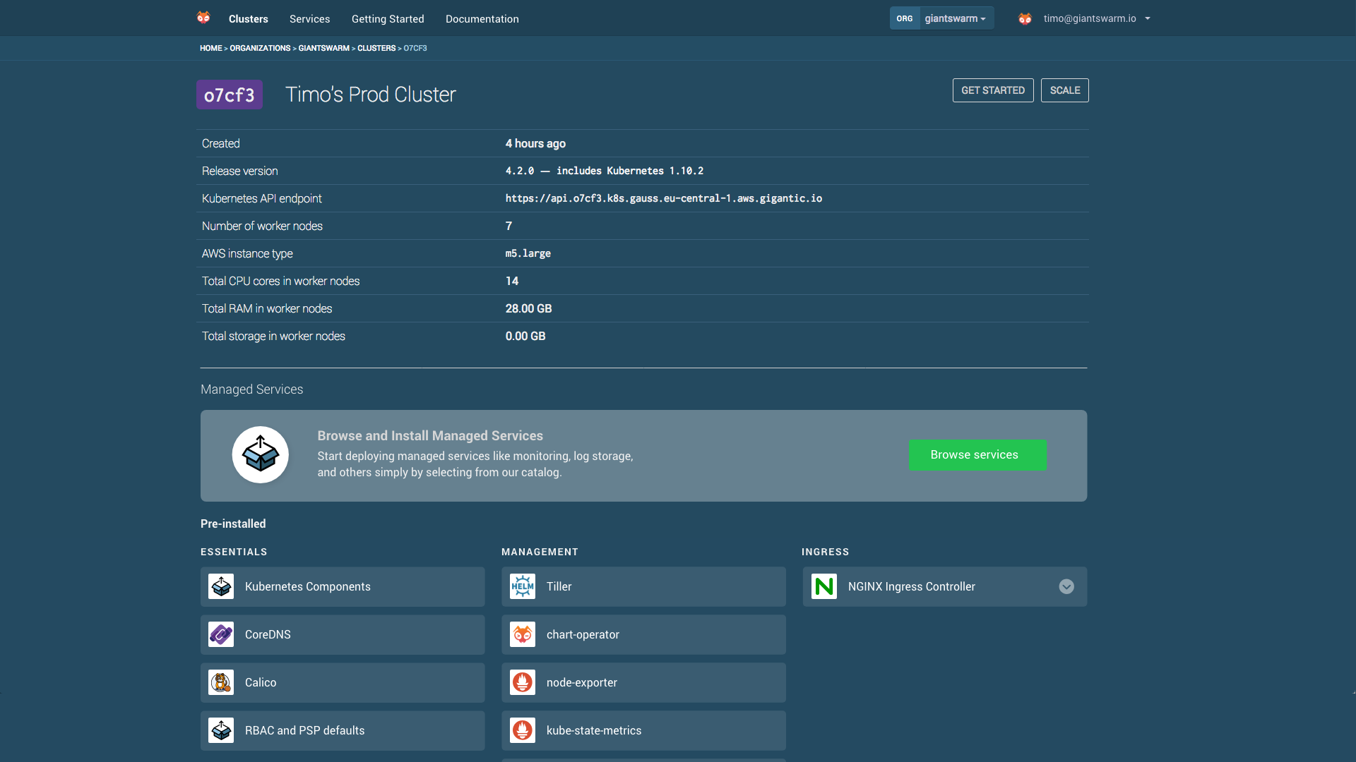Image resolution: width=1356 pixels, height=762 pixels.
Task: Select the chart-operator service row
Action: [643, 634]
